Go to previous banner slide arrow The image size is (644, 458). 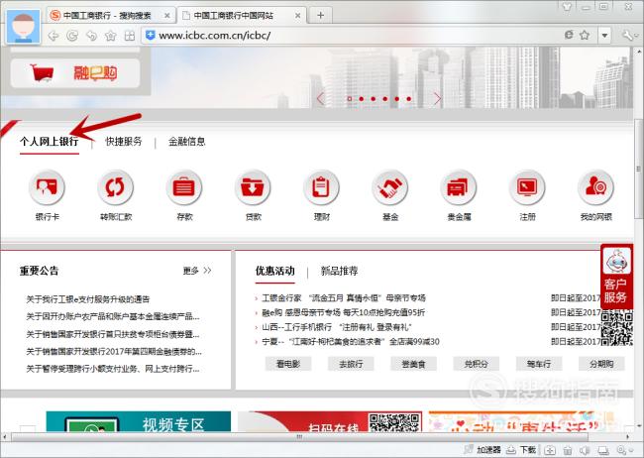(320, 99)
